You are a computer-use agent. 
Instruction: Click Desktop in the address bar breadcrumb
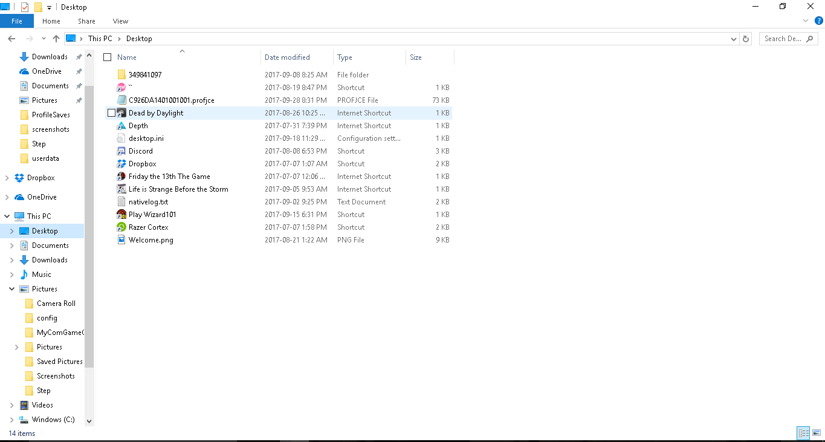pos(139,39)
